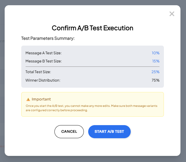Click the Message A Test Size label
This screenshot has height=162, width=186.
point(44,53)
